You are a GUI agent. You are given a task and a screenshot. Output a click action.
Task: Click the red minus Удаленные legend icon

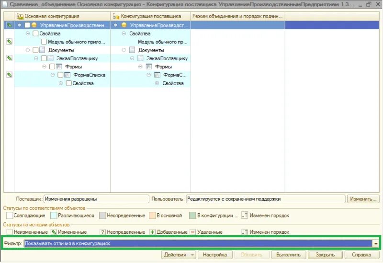193,232
